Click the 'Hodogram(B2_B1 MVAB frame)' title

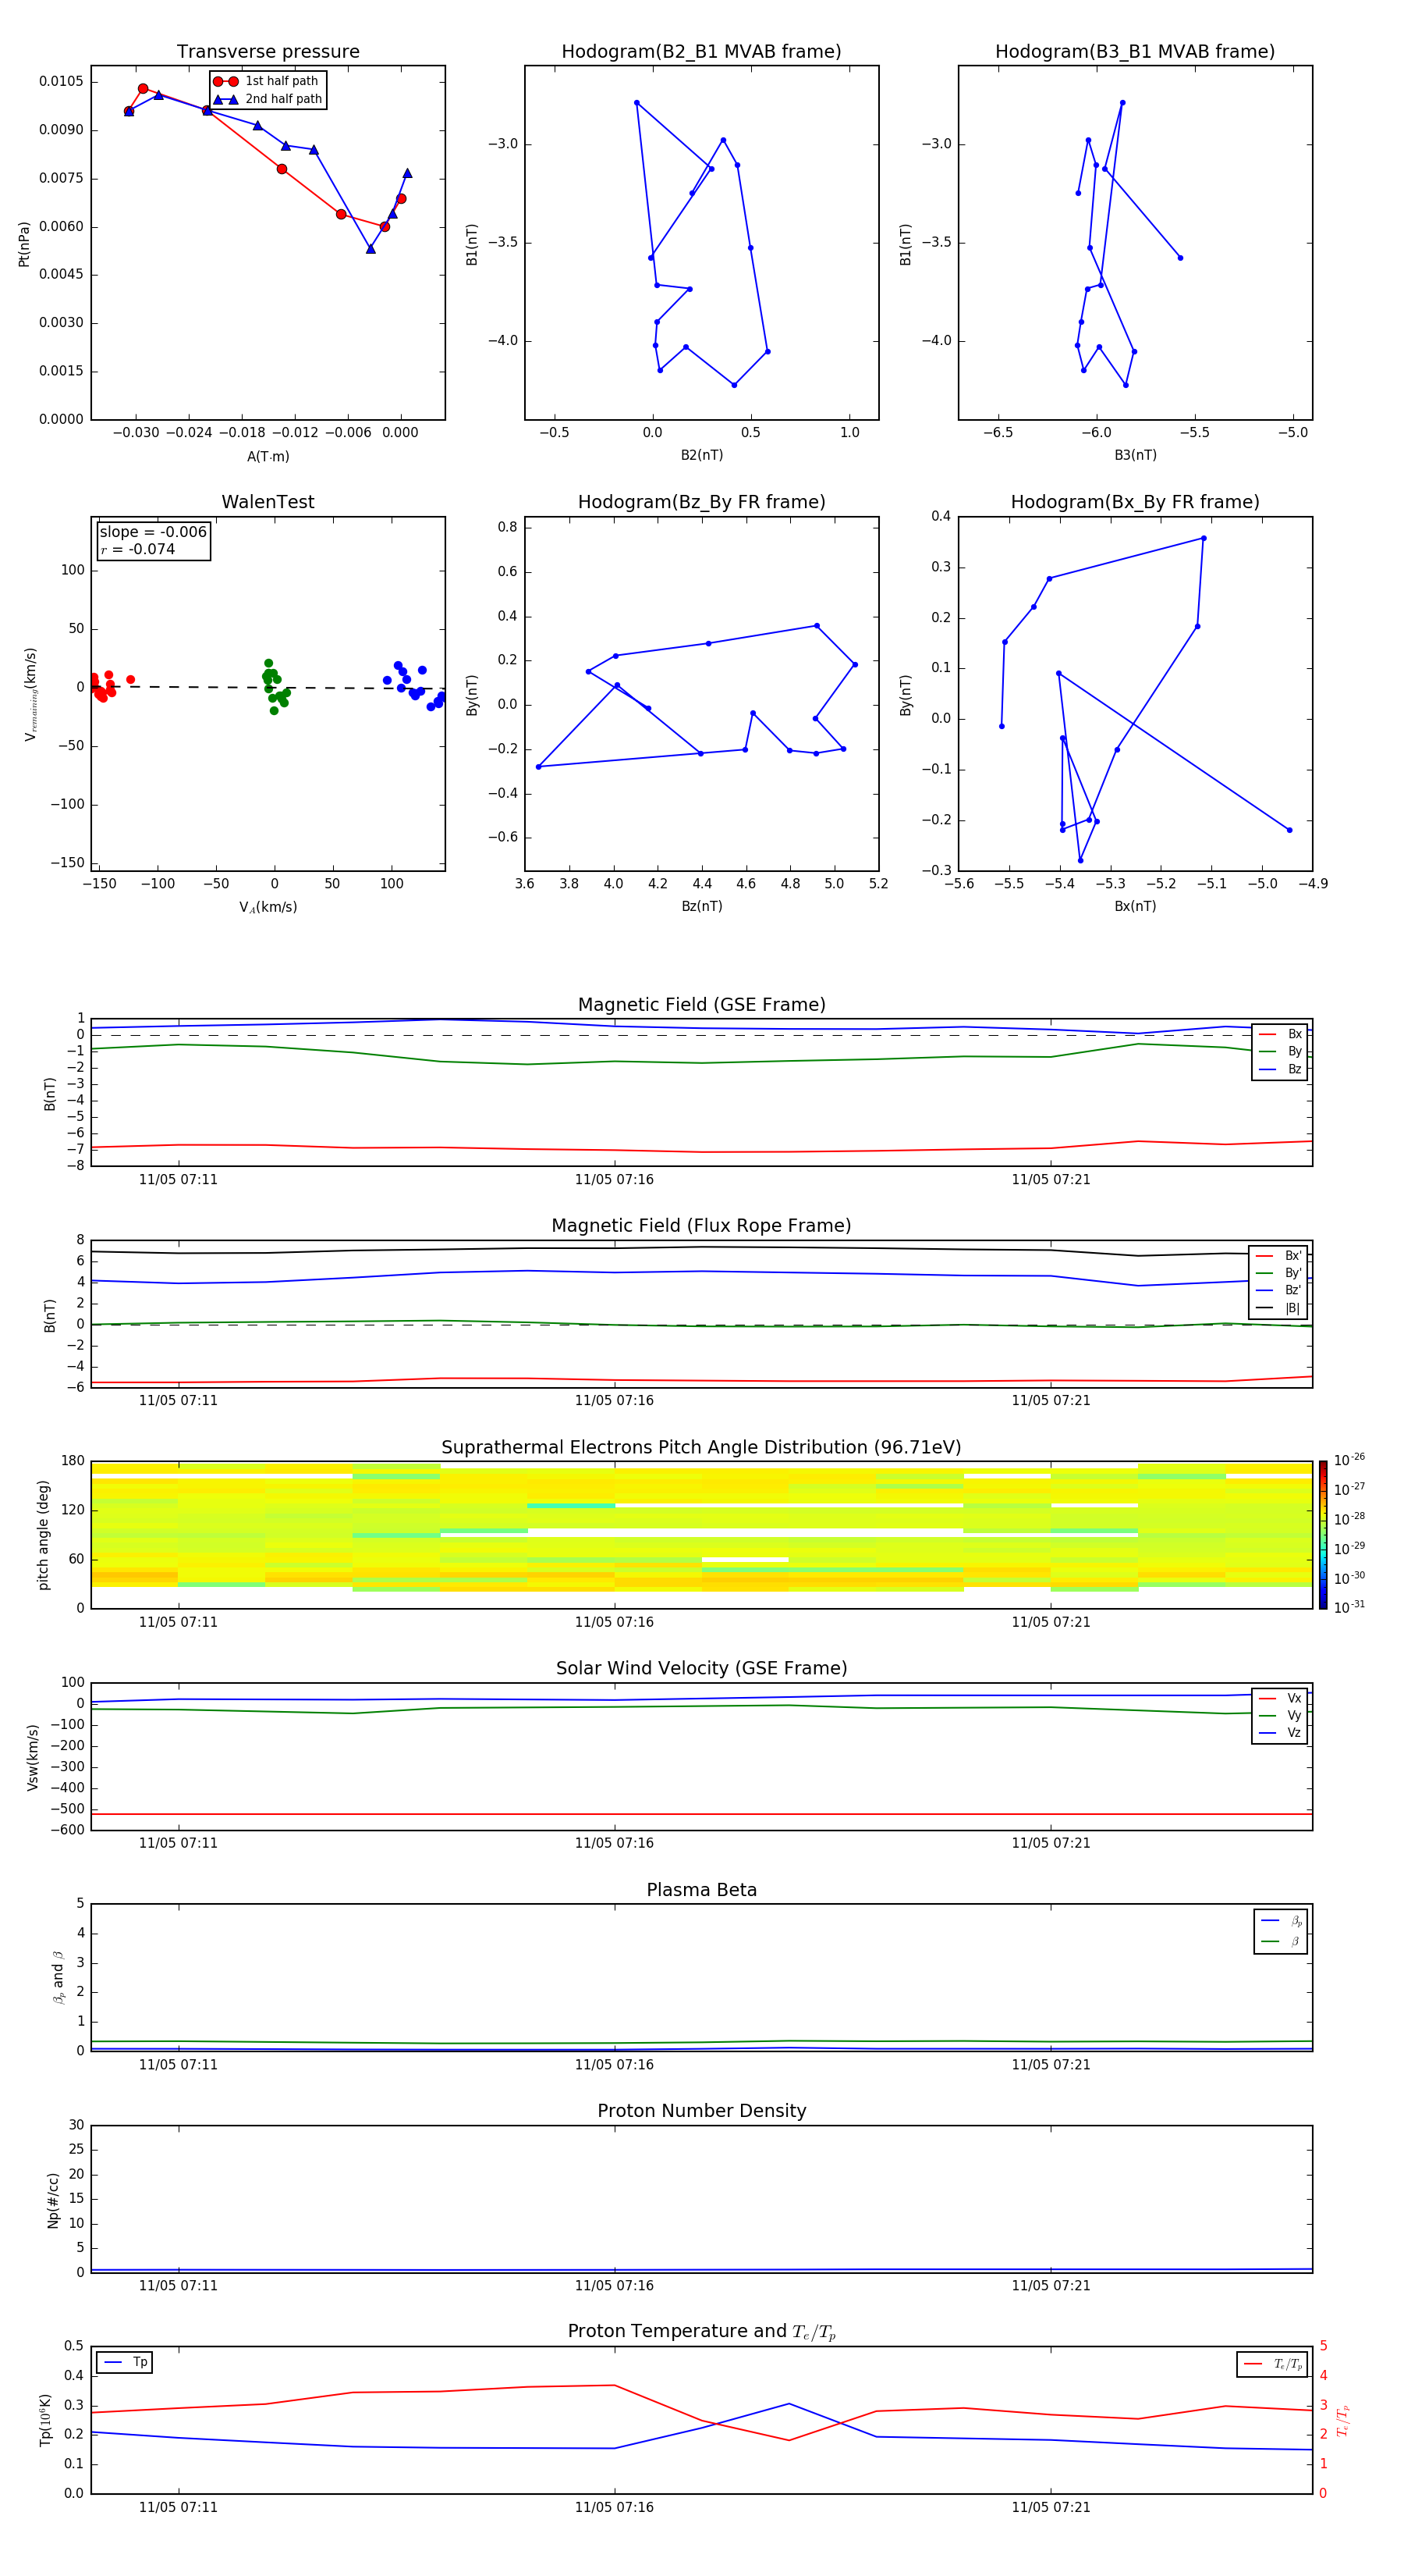click(701, 52)
